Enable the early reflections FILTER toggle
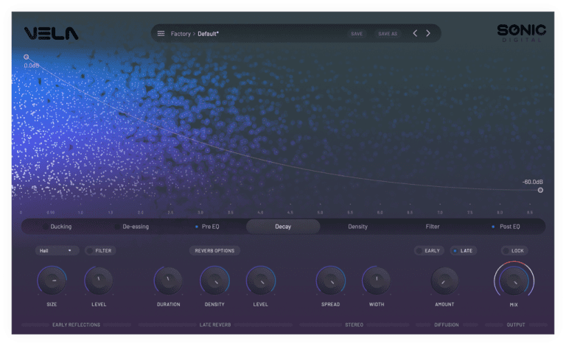The width and height of the screenshot is (566, 346). coord(100,250)
